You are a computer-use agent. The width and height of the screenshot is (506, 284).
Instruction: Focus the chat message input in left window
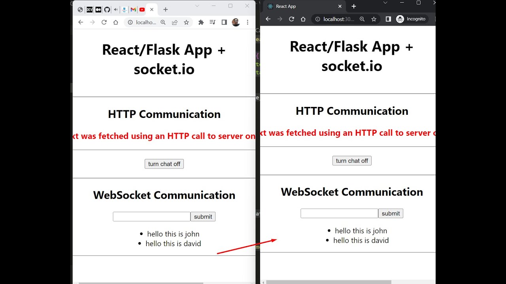151,217
